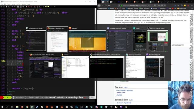Click Firefox Reload button

click(106, 5)
